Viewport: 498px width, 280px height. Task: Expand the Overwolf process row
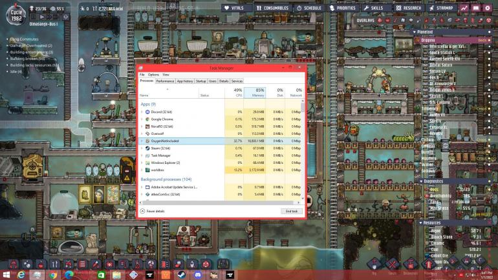[x=142, y=134]
